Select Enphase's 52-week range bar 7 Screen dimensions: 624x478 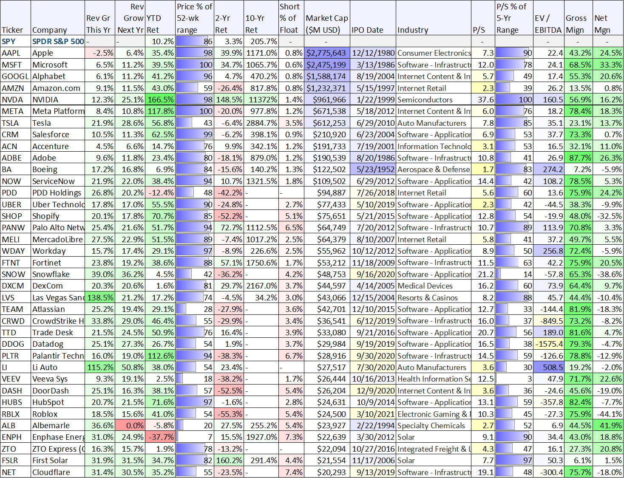point(195,437)
